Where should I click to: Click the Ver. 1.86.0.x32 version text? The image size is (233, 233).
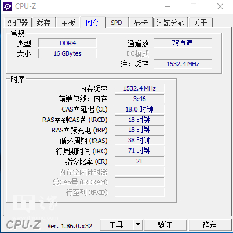(70, 226)
